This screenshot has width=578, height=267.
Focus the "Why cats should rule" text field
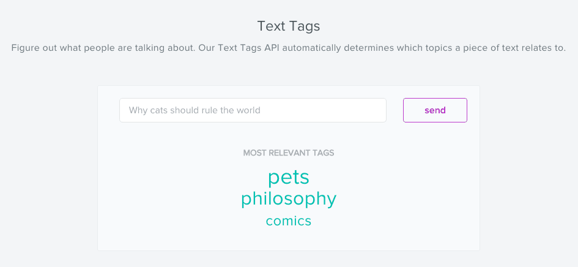coord(253,110)
